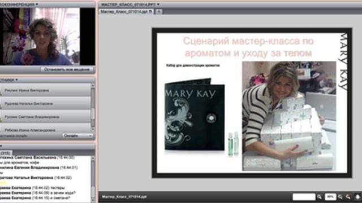Open the МАСТЕР_КЛАСС_071014.PPT panel dropdown arrow

[x=158, y=4]
